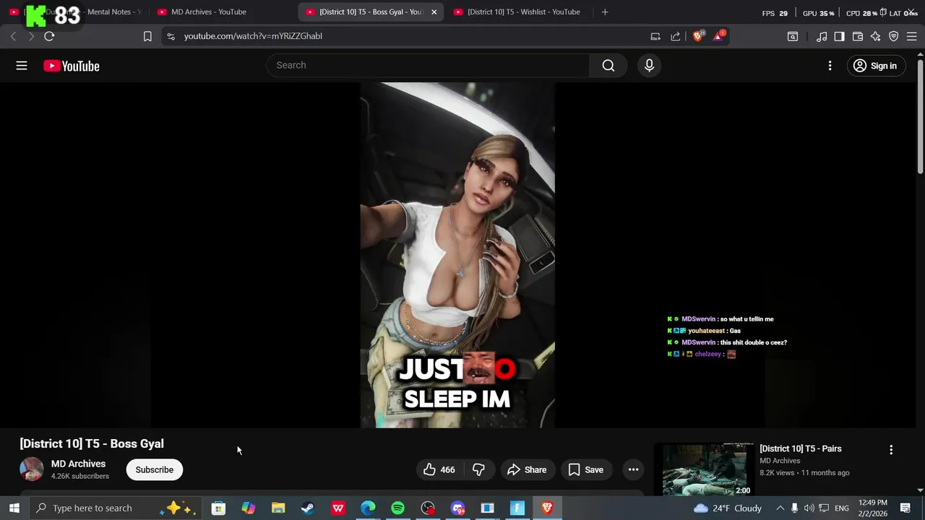Image resolution: width=925 pixels, height=520 pixels.
Task: Open Microsoft Store from taskbar
Action: (218, 508)
